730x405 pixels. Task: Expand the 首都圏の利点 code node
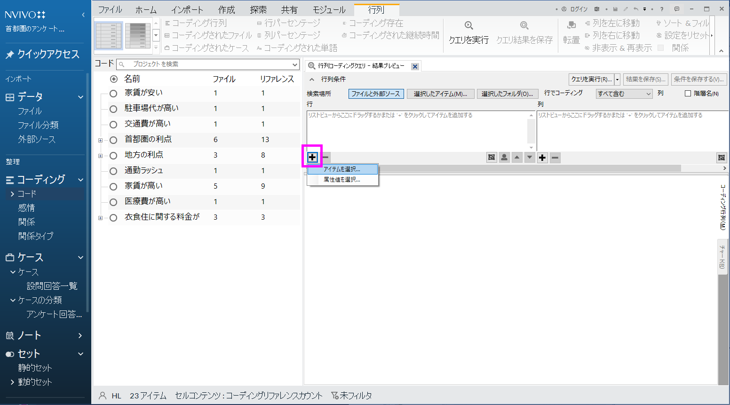point(100,140)
